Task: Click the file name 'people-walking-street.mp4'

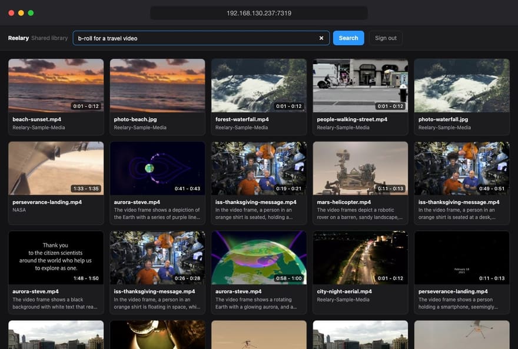Action: coord(352,119)
